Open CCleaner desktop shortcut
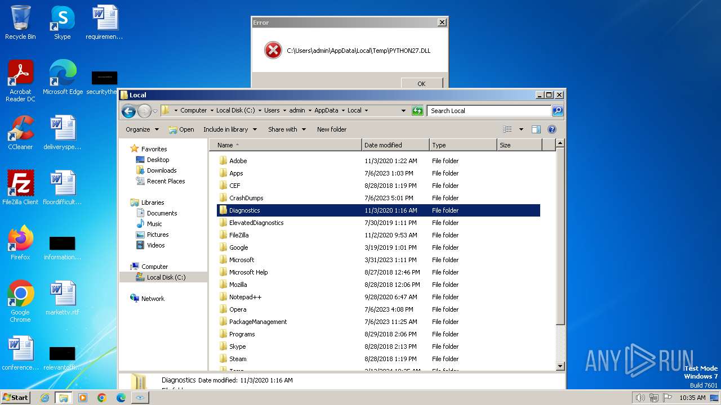Viewport: 721px width, 405px height. 20,133
